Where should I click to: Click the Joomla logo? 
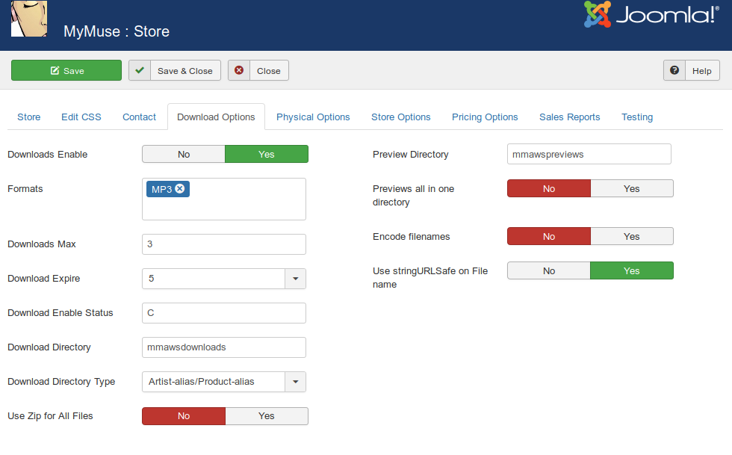(x=648, y=14)
